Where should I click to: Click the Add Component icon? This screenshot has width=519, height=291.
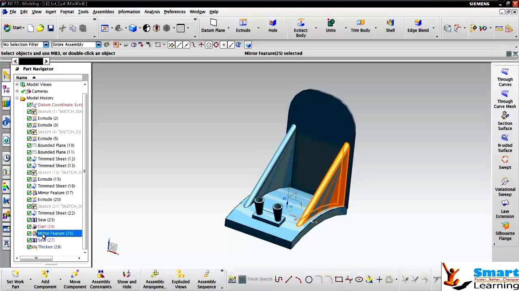click(45, 280)
